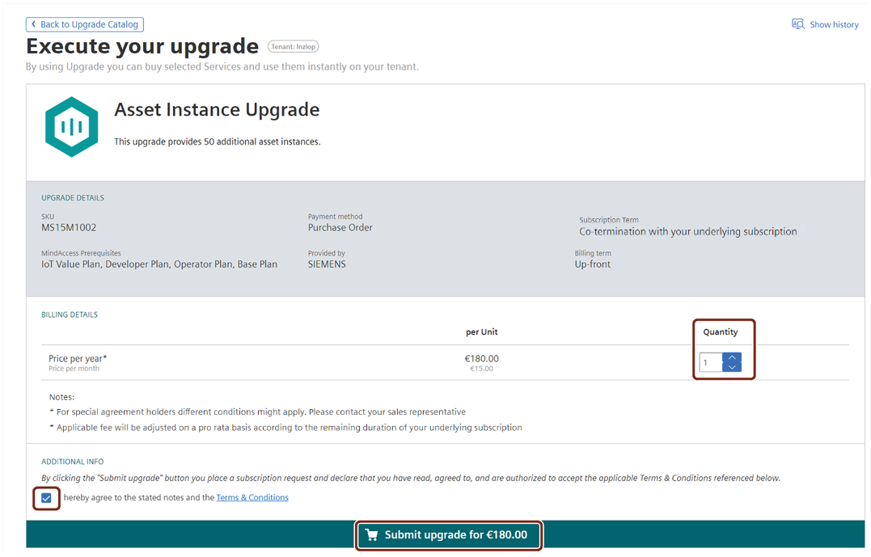The width and height of the screenshot is (871, 557).
Task: Click the special agreement holders note
Action: point(258,412)
